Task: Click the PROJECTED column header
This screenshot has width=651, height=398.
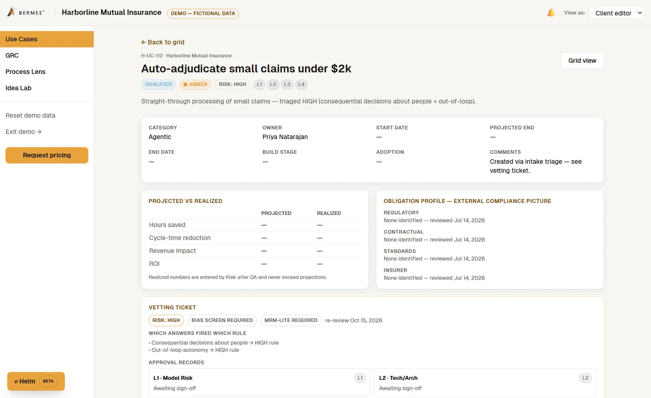Action: point(276,213)
